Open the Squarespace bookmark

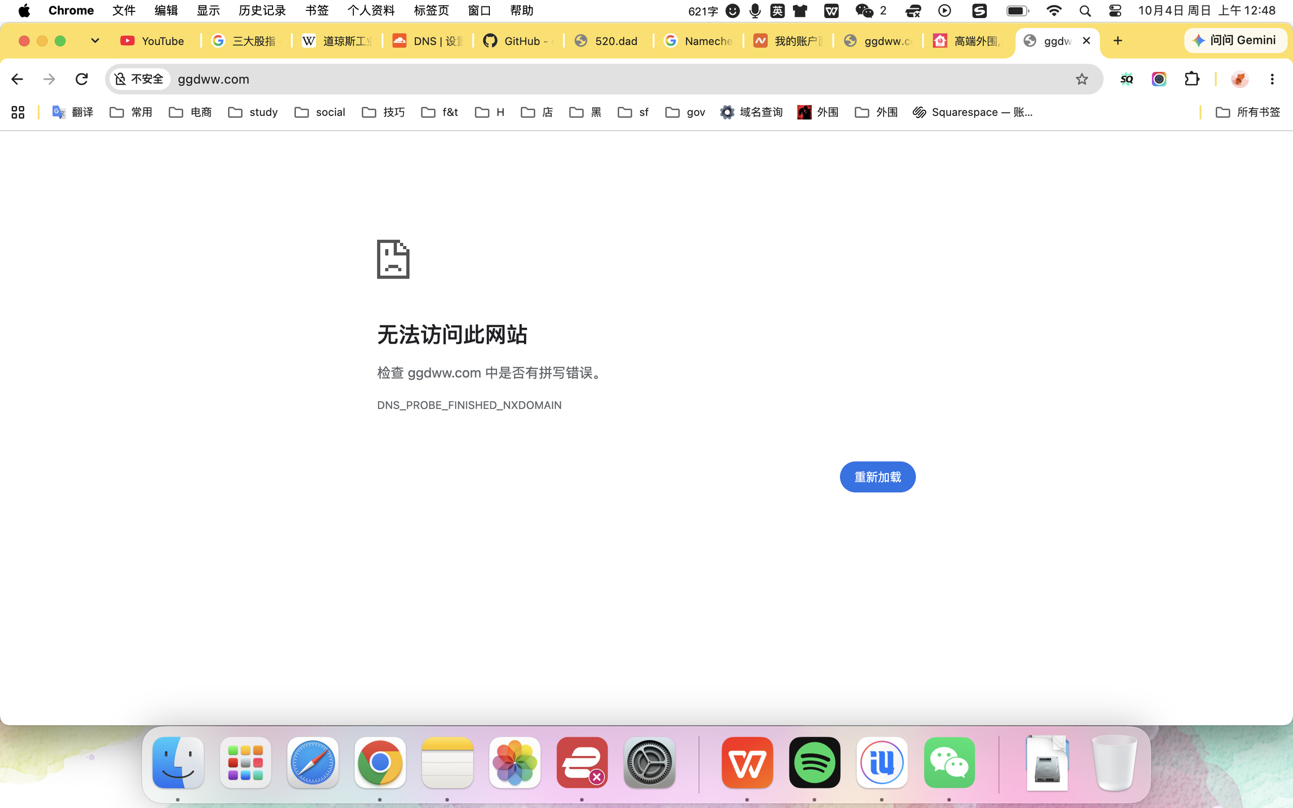[972, 112]
